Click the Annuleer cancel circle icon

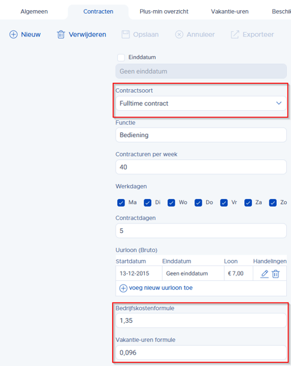coord(179,35)
